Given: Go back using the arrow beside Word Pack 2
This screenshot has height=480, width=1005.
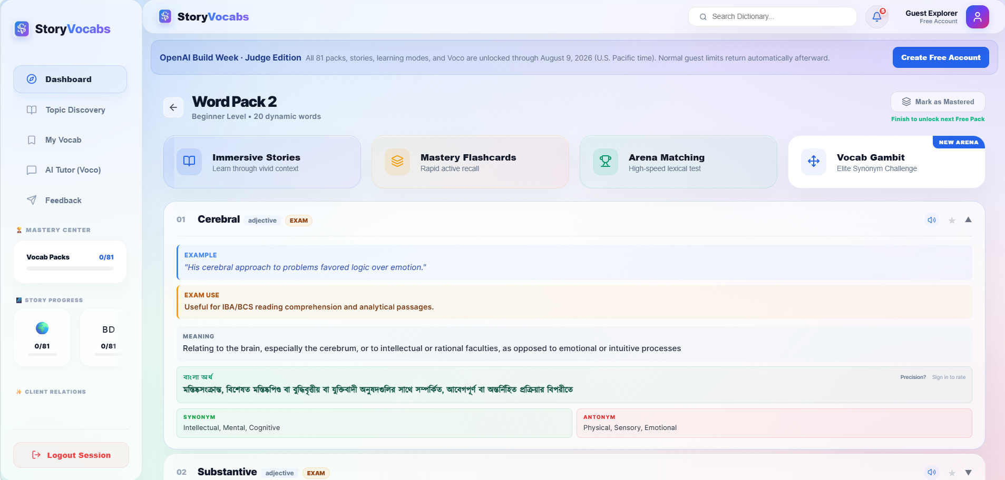Looking at the screenshot, I should tap(173, 107).
